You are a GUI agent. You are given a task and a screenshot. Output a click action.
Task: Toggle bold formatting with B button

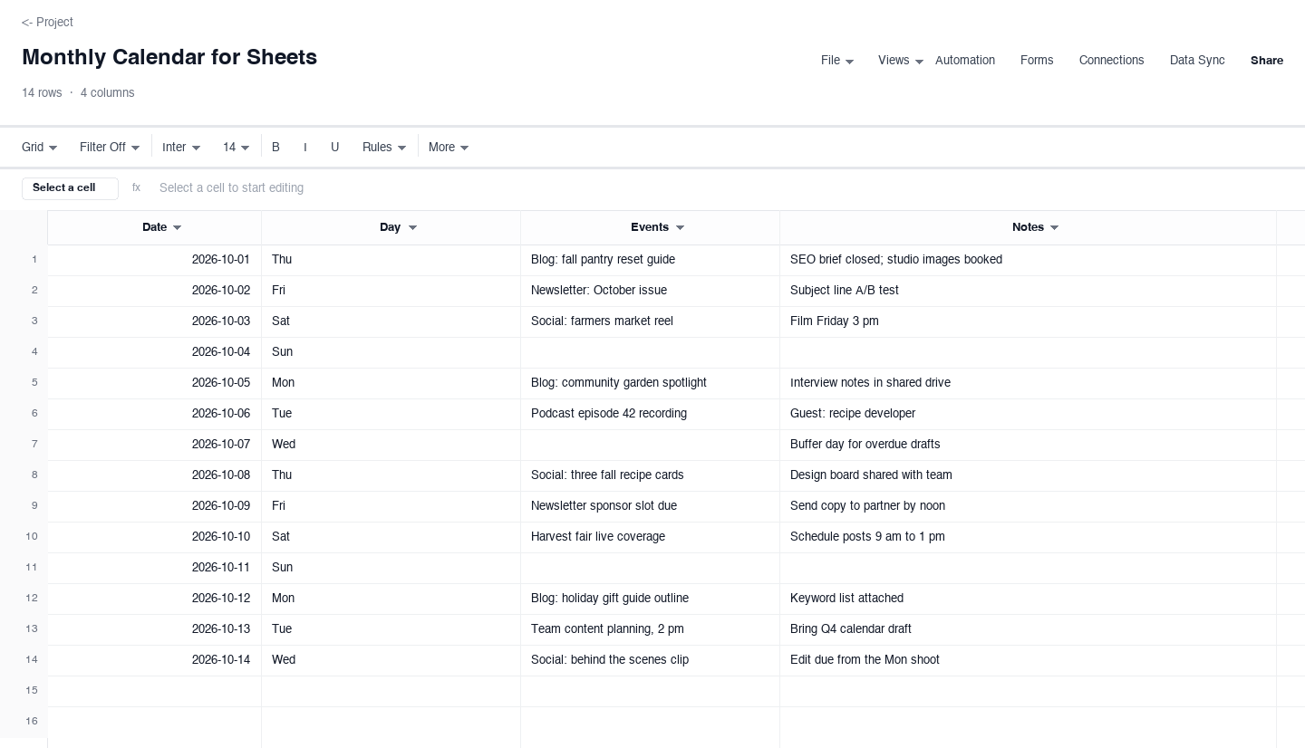275,147
